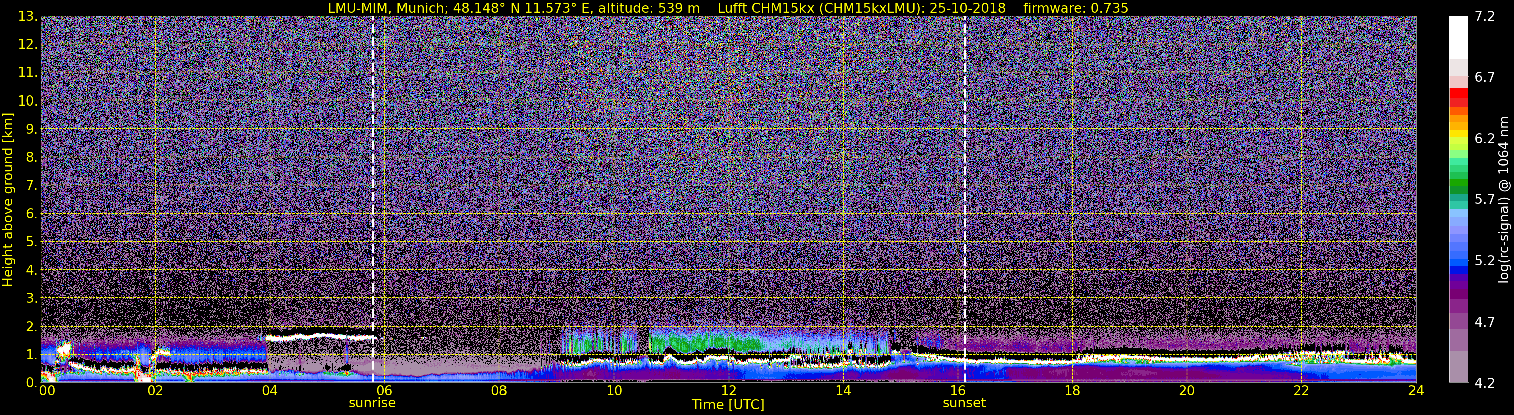Click the '06' time tick label
This screenshot has width=1514, height=415.
pos(384,391)
